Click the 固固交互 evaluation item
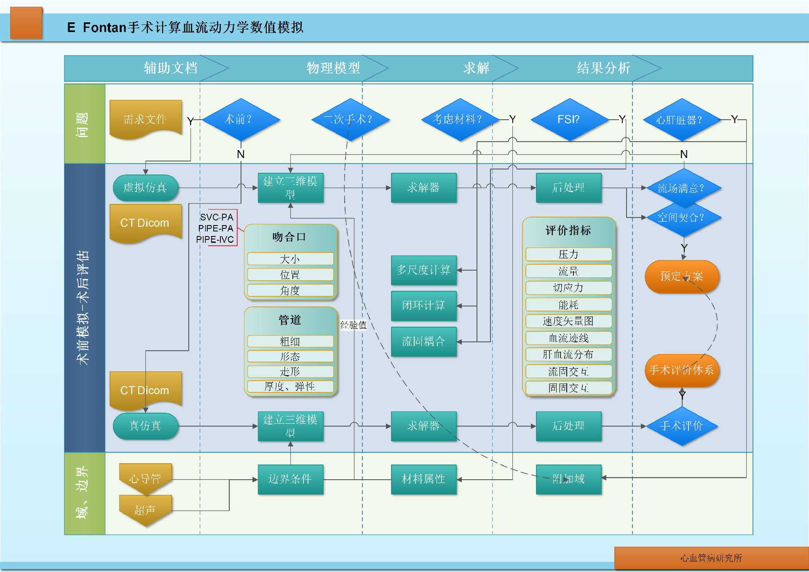809x572 pixels. (568, 388)
